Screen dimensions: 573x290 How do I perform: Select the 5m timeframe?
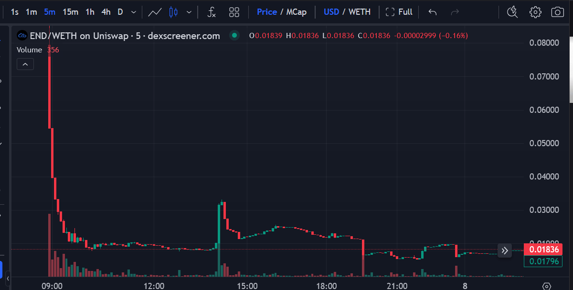pos(49,12)
